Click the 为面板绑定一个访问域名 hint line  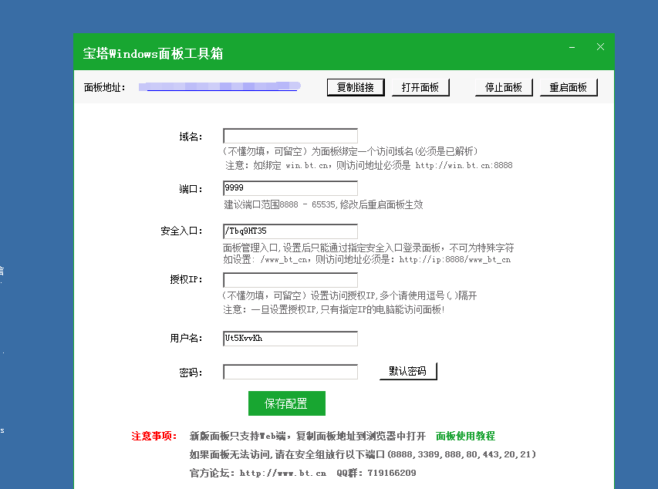pos(350,151)
